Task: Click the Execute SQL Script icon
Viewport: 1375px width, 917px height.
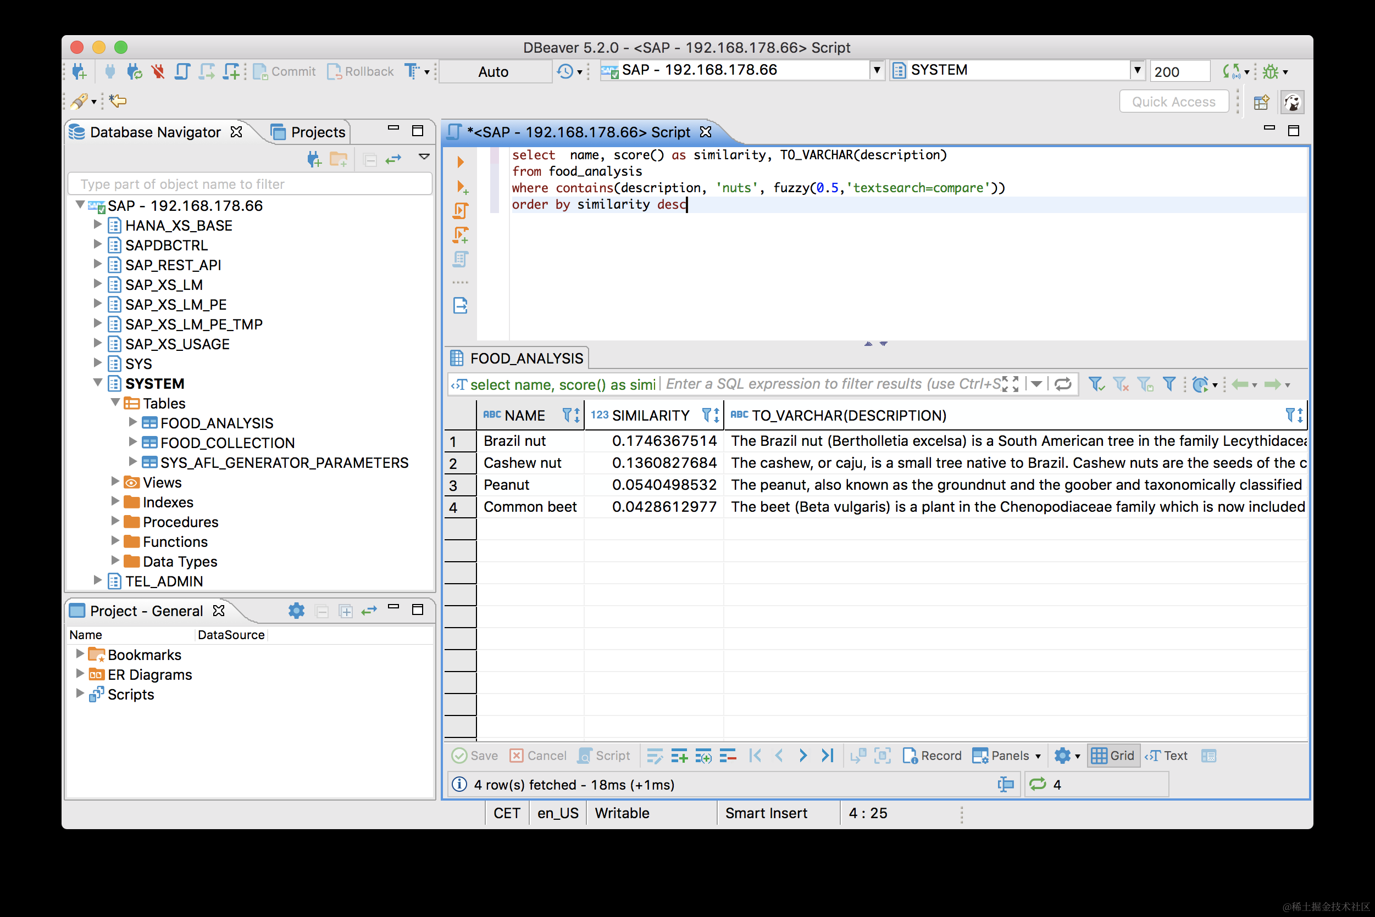Action: 460,210
